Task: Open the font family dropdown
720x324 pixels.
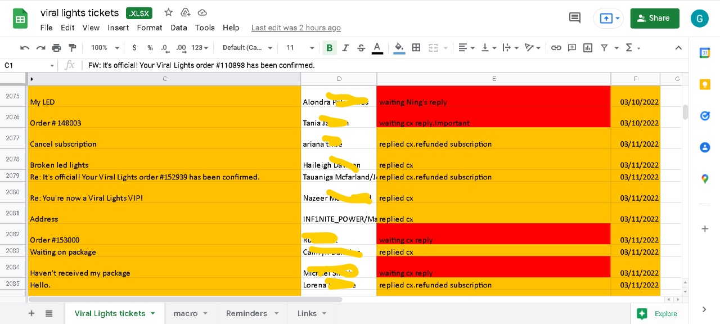Action: (x=247, y=48)
